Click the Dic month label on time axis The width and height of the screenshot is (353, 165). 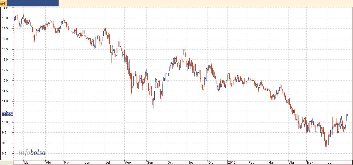(x=211, y=163)
